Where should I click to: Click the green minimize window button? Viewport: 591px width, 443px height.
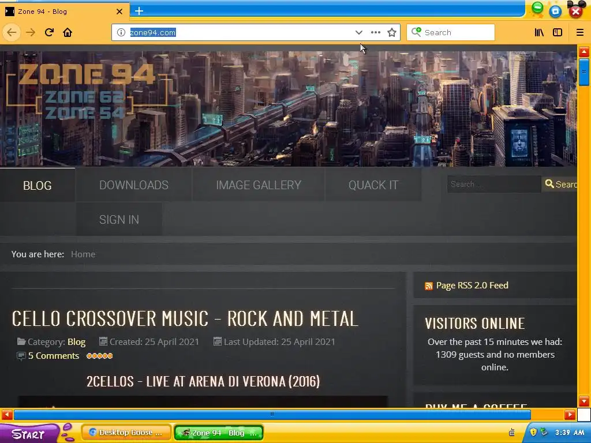click(537, 8)
